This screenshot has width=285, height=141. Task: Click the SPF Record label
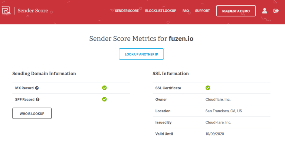click(x=25, y=99)
